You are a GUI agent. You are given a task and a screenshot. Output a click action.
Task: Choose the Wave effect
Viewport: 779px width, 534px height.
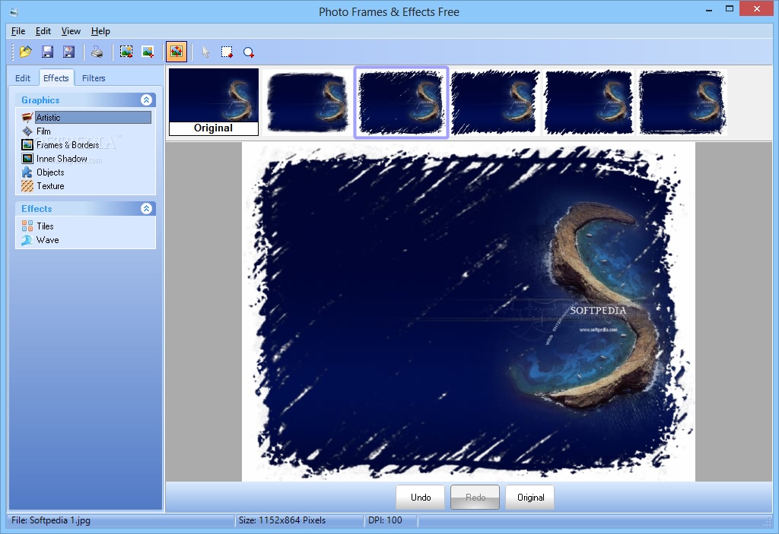pyautogui.click(x=47, y=240)
